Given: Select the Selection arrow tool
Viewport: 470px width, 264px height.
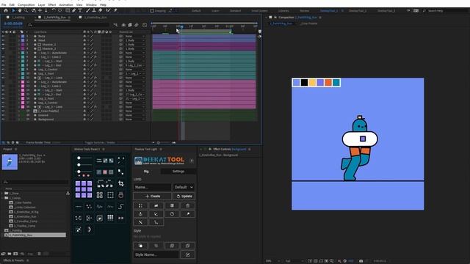Looking at the screenshot, I should click(x=13, y=10).
